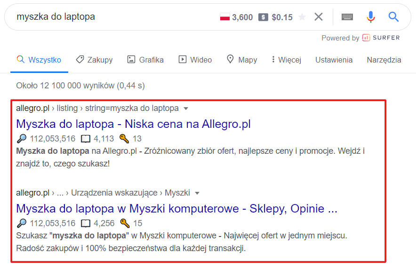The height and width of the screenshot is (268, 416).
Task: Click book word-count icon of first result
Action: coord(86,139)
